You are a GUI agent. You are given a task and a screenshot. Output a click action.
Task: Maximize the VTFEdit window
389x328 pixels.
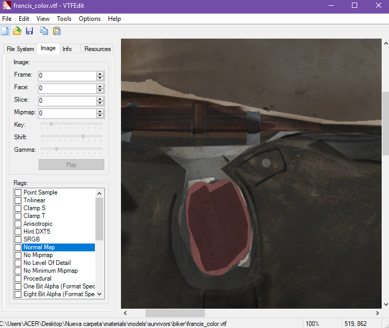click(x=355, y=5)
